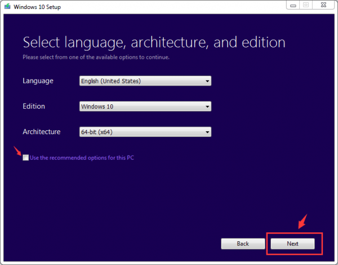Viewport: 338px width, 265px height.
Task: Click the 'Select language, architecture, and edition' heading
Action: 154,42
